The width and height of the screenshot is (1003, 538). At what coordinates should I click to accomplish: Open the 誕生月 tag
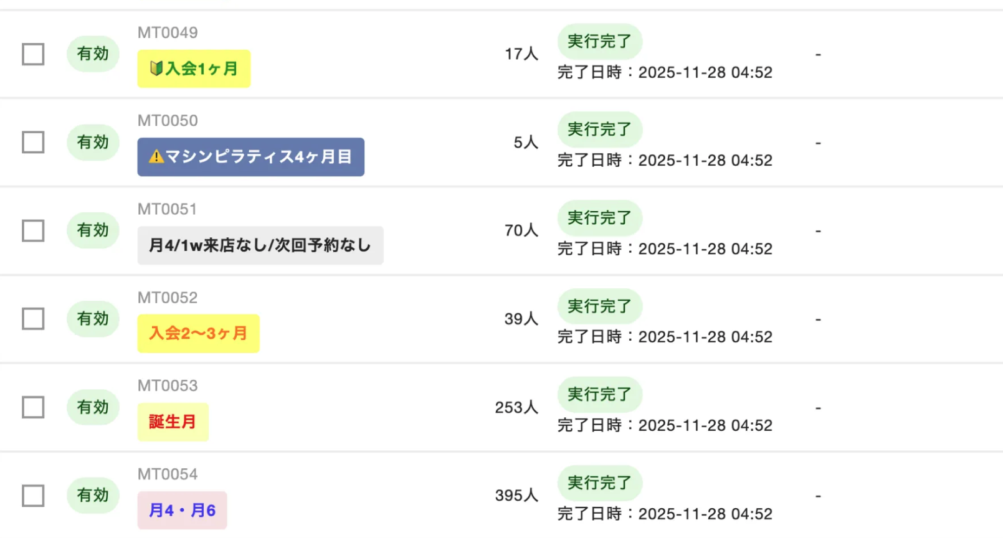pyautogui.click(x=173, y=422)
